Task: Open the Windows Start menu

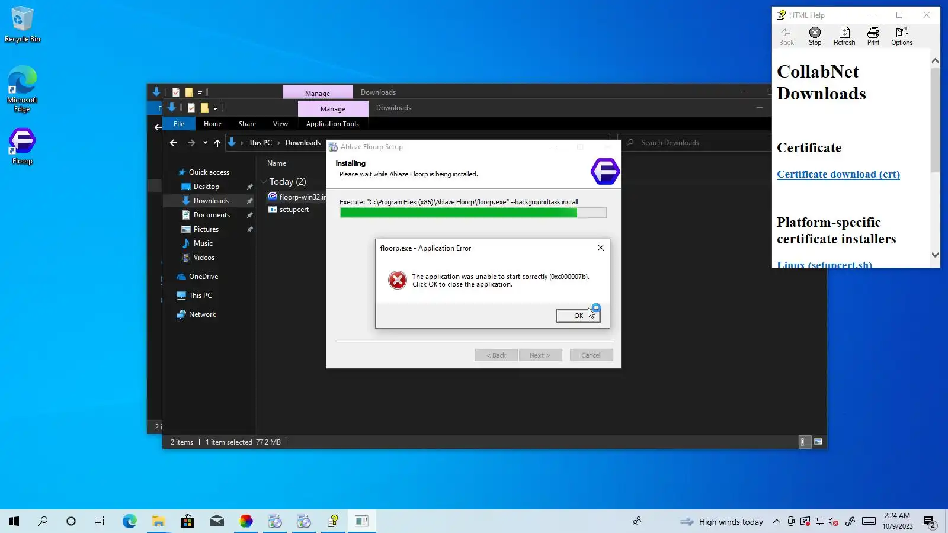Action: click(14, 521)
